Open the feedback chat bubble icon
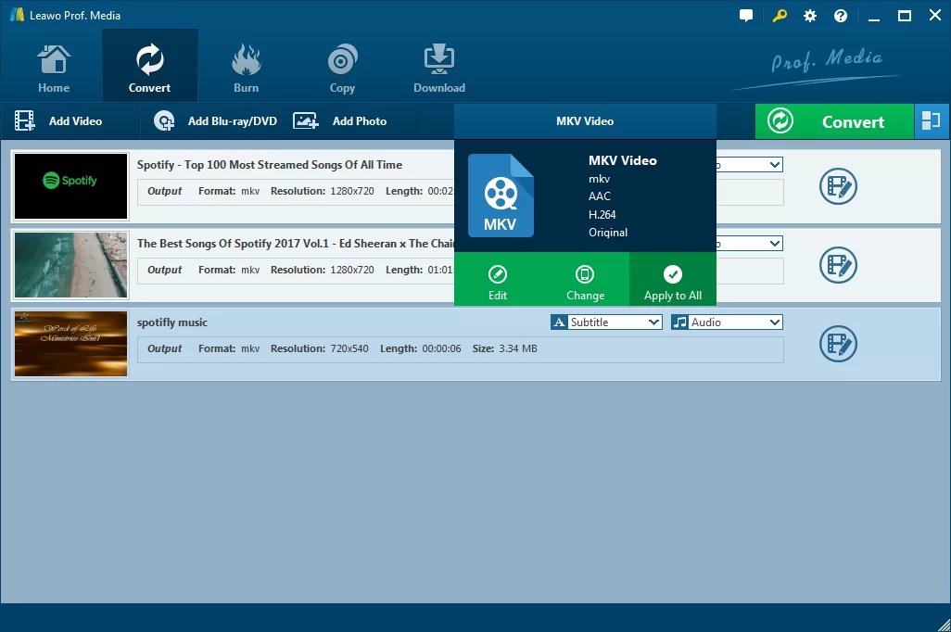This screenshot has height=632, width=951. pyautogui.click(x=746, y=16)
